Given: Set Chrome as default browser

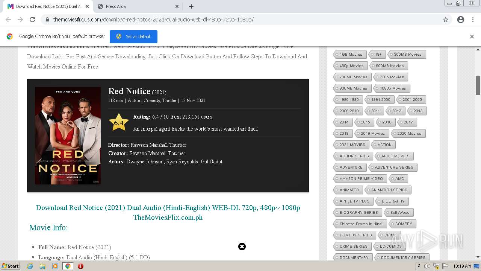Looking at the screenshot, I should pos(133,37).
